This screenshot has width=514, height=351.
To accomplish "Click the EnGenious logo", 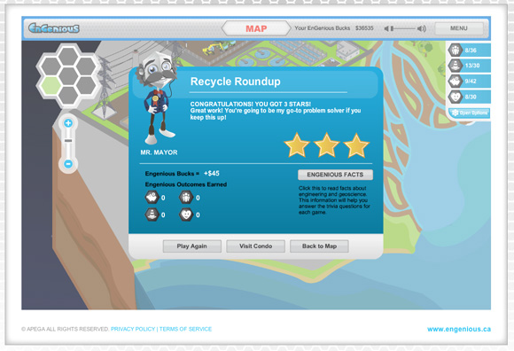I will click(54, 28).
